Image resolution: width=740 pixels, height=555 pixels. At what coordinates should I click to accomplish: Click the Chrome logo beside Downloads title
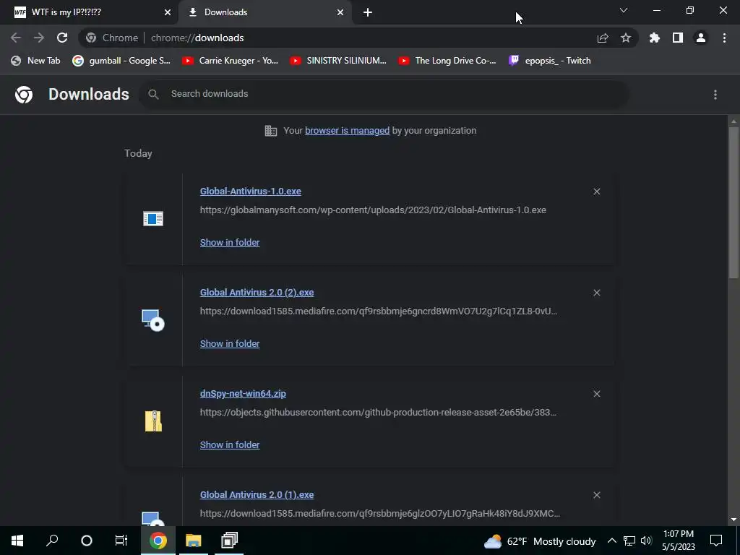point(24,95)
